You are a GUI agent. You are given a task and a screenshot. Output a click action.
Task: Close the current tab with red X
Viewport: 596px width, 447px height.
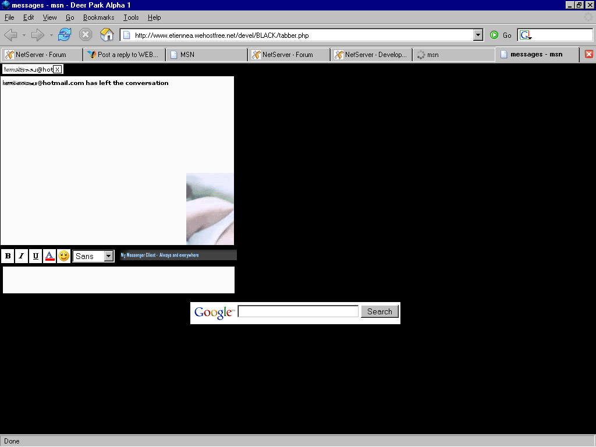pos(588,54)
